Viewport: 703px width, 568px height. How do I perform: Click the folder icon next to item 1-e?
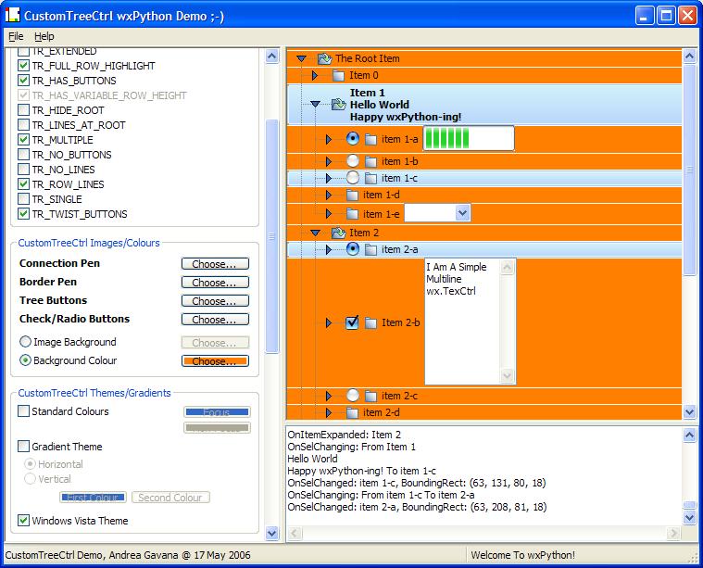[x=352, y=214]
